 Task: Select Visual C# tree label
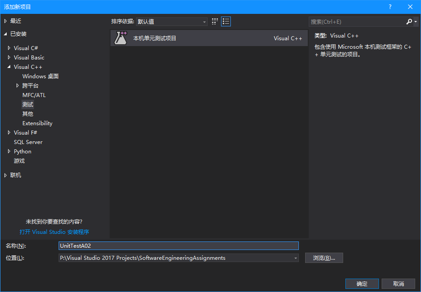[x=26, y=48]
